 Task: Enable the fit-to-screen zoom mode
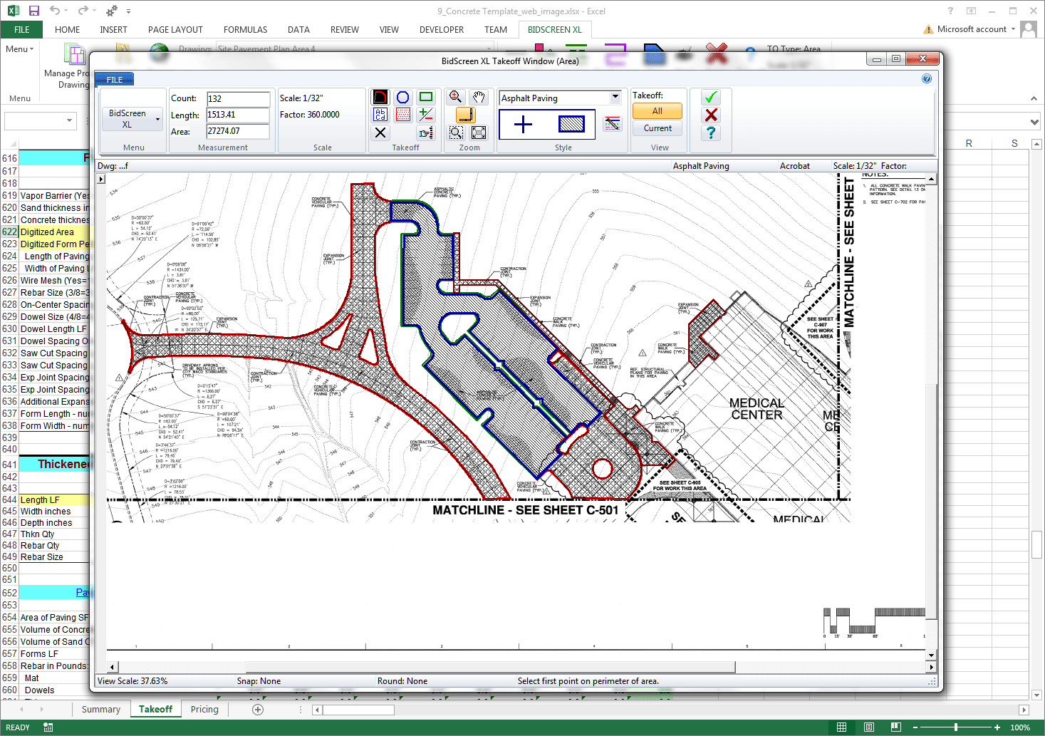(x=479, y=133)
